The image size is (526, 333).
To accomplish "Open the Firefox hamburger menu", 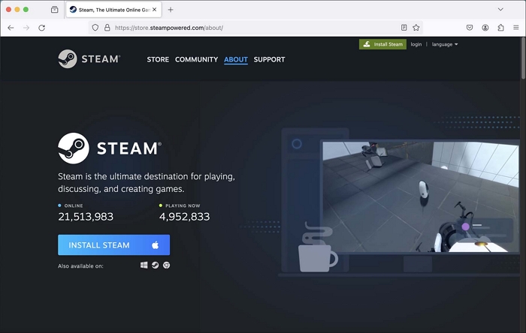I will coord(516,28).
